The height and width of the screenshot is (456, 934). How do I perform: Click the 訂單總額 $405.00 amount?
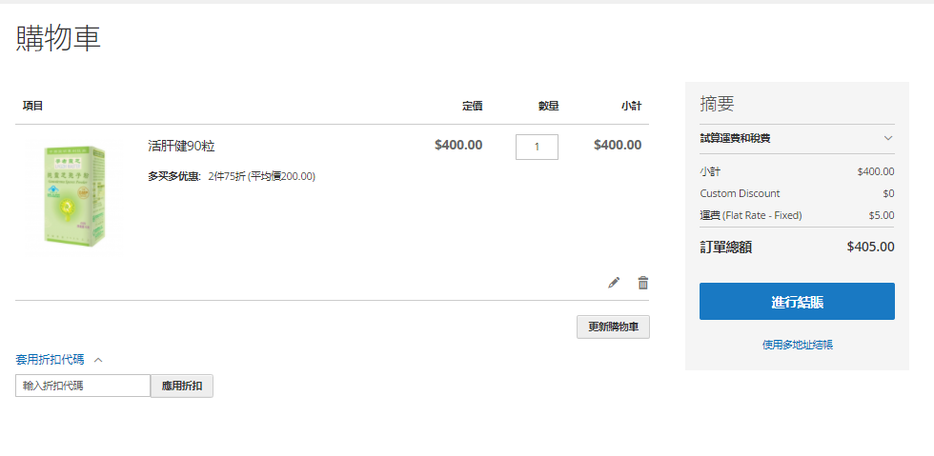tap(870, 247)
